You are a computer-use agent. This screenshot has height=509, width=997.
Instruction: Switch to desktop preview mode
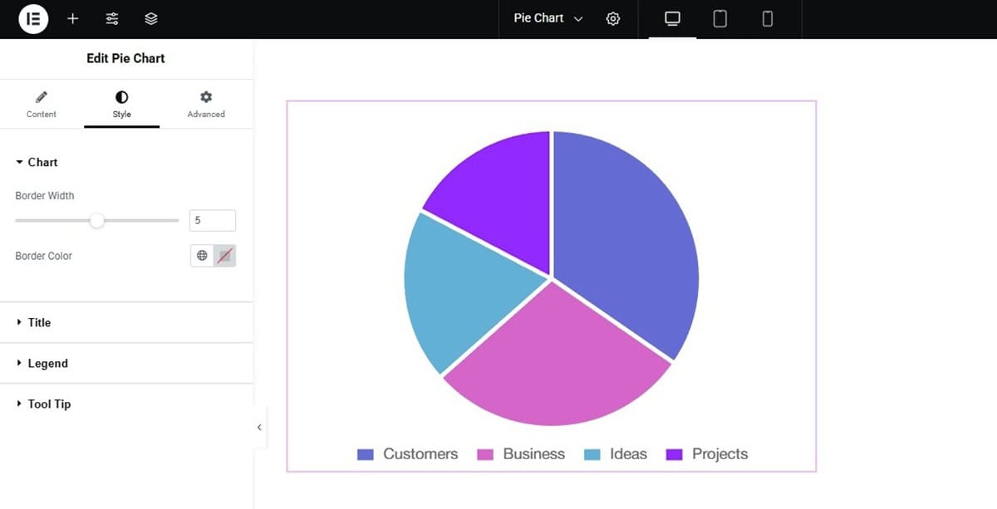tap(673, 18)
